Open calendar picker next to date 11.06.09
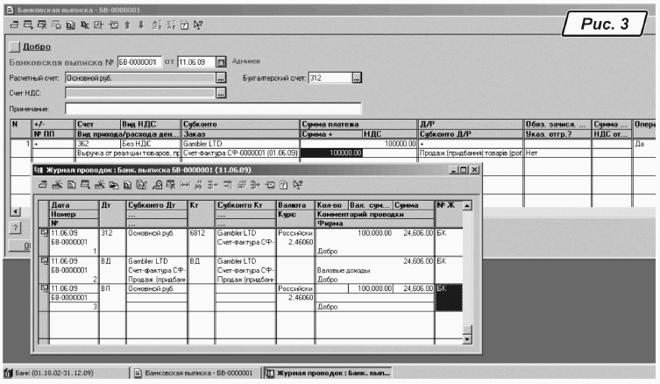660x384 pixels. (x=221, y=62)
